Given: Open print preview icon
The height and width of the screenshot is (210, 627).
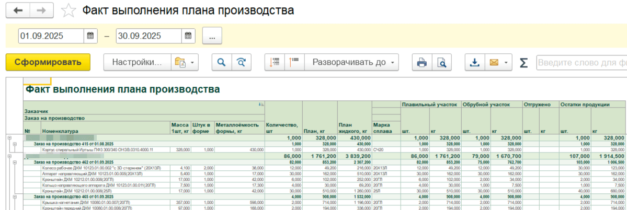Looking at the screenshot, I should 442,62.
